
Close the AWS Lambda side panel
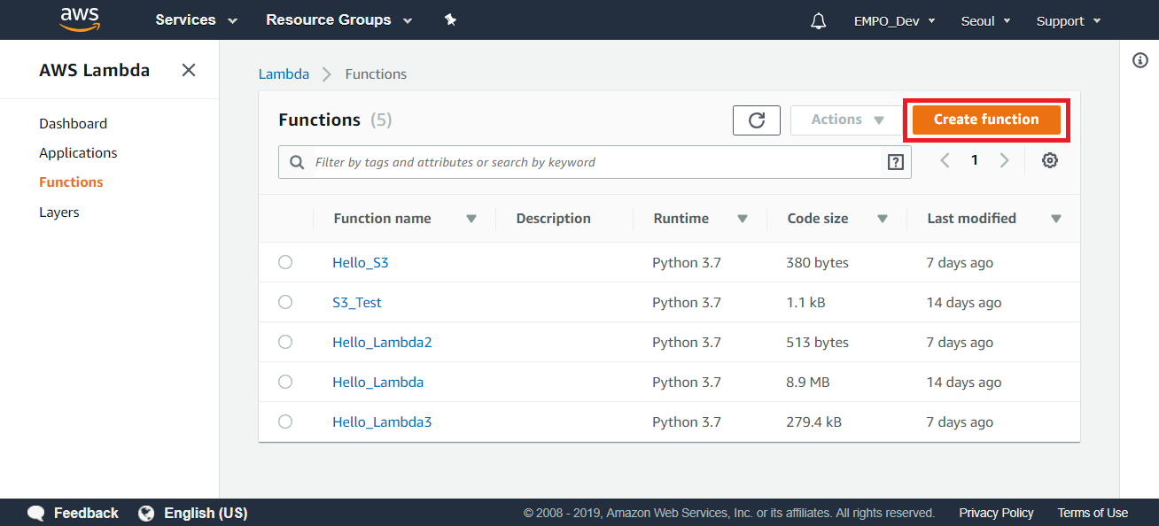pyautogui.click(x=189, y=70)
